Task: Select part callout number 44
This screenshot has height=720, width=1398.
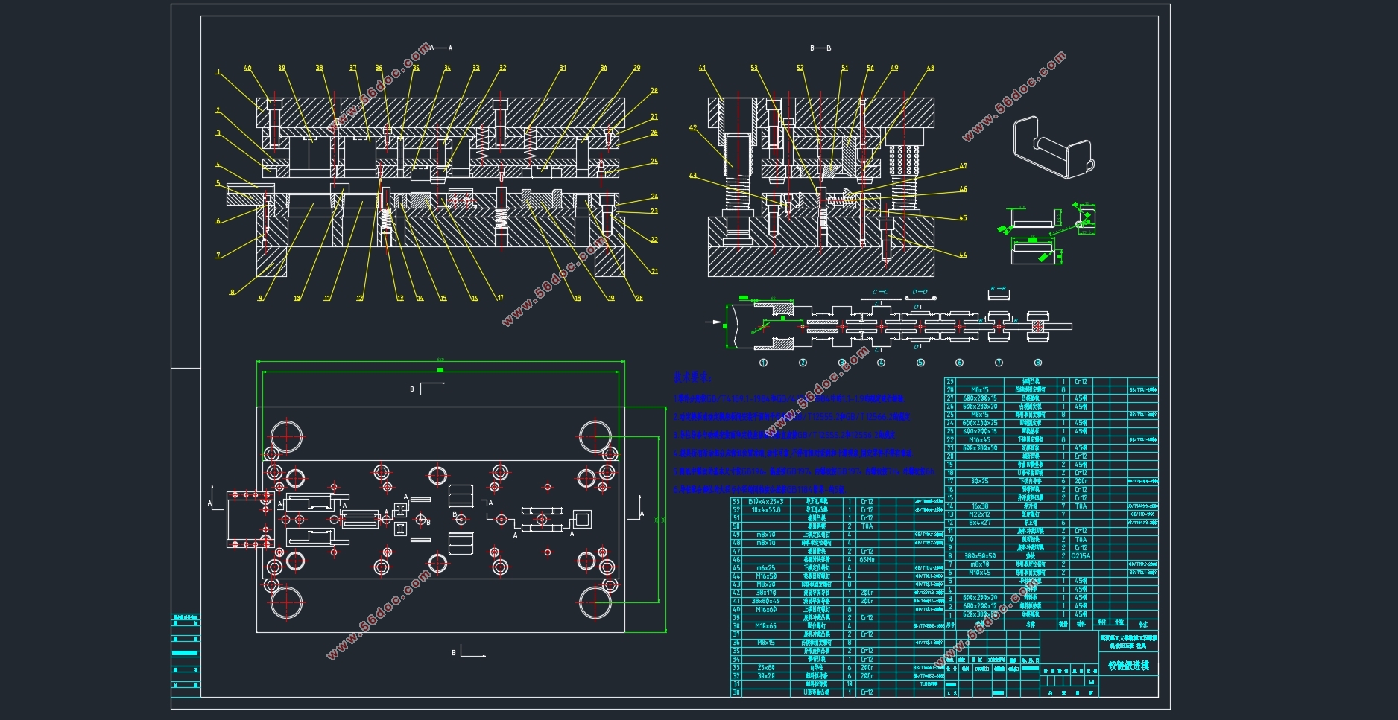Action: pos(963,255)
